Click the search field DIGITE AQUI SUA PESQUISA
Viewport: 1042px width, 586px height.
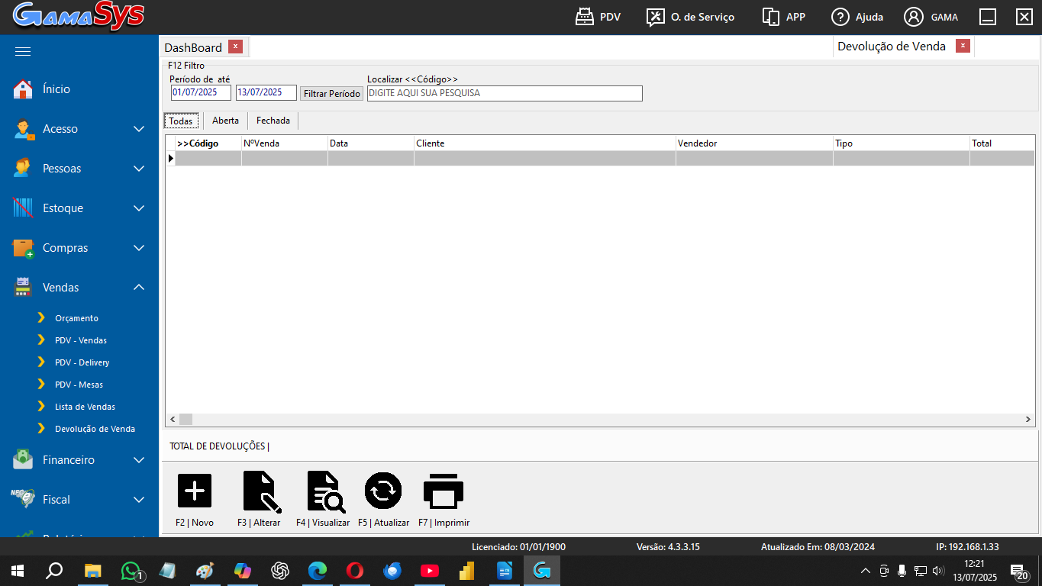point(504,93)
